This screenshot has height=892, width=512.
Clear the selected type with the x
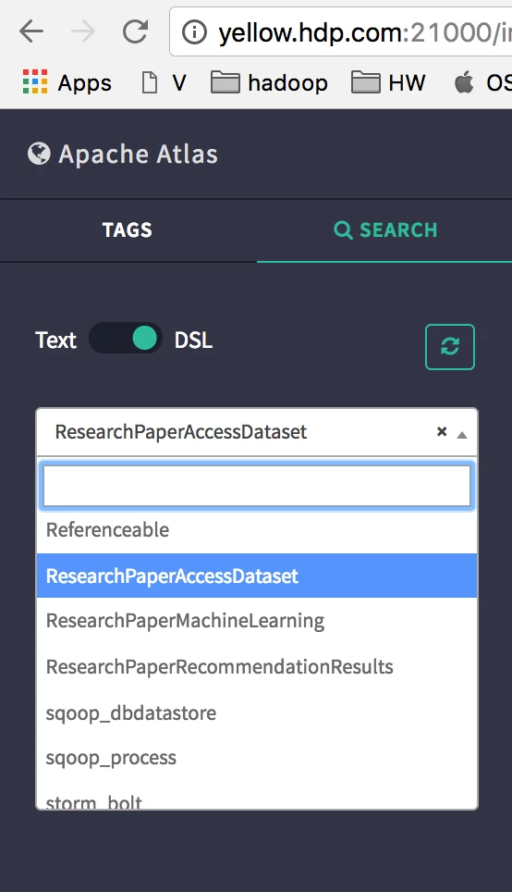coord(442,432)
